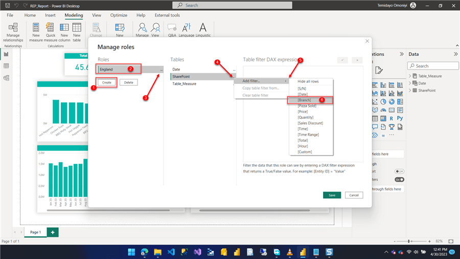The image size is (460, 259).
Task: Switch to External tools ribbon tab
Action: 167,15
